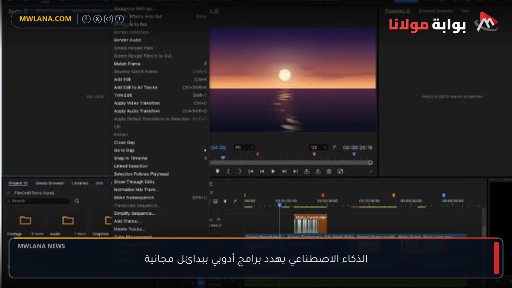
Task: Click the Comparison View icon
Action: 340,171
